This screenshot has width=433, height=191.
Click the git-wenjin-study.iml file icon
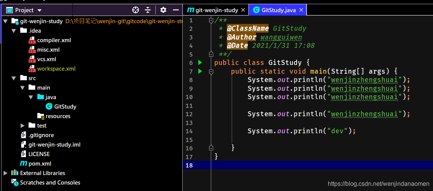(x=24, y=144)
